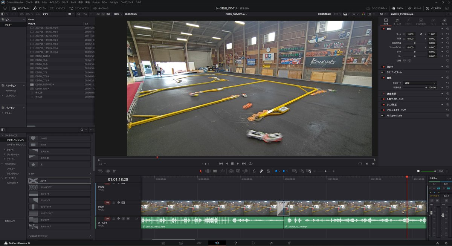Open クイックエクスポート
452x246 pixels.
(377, 8)
